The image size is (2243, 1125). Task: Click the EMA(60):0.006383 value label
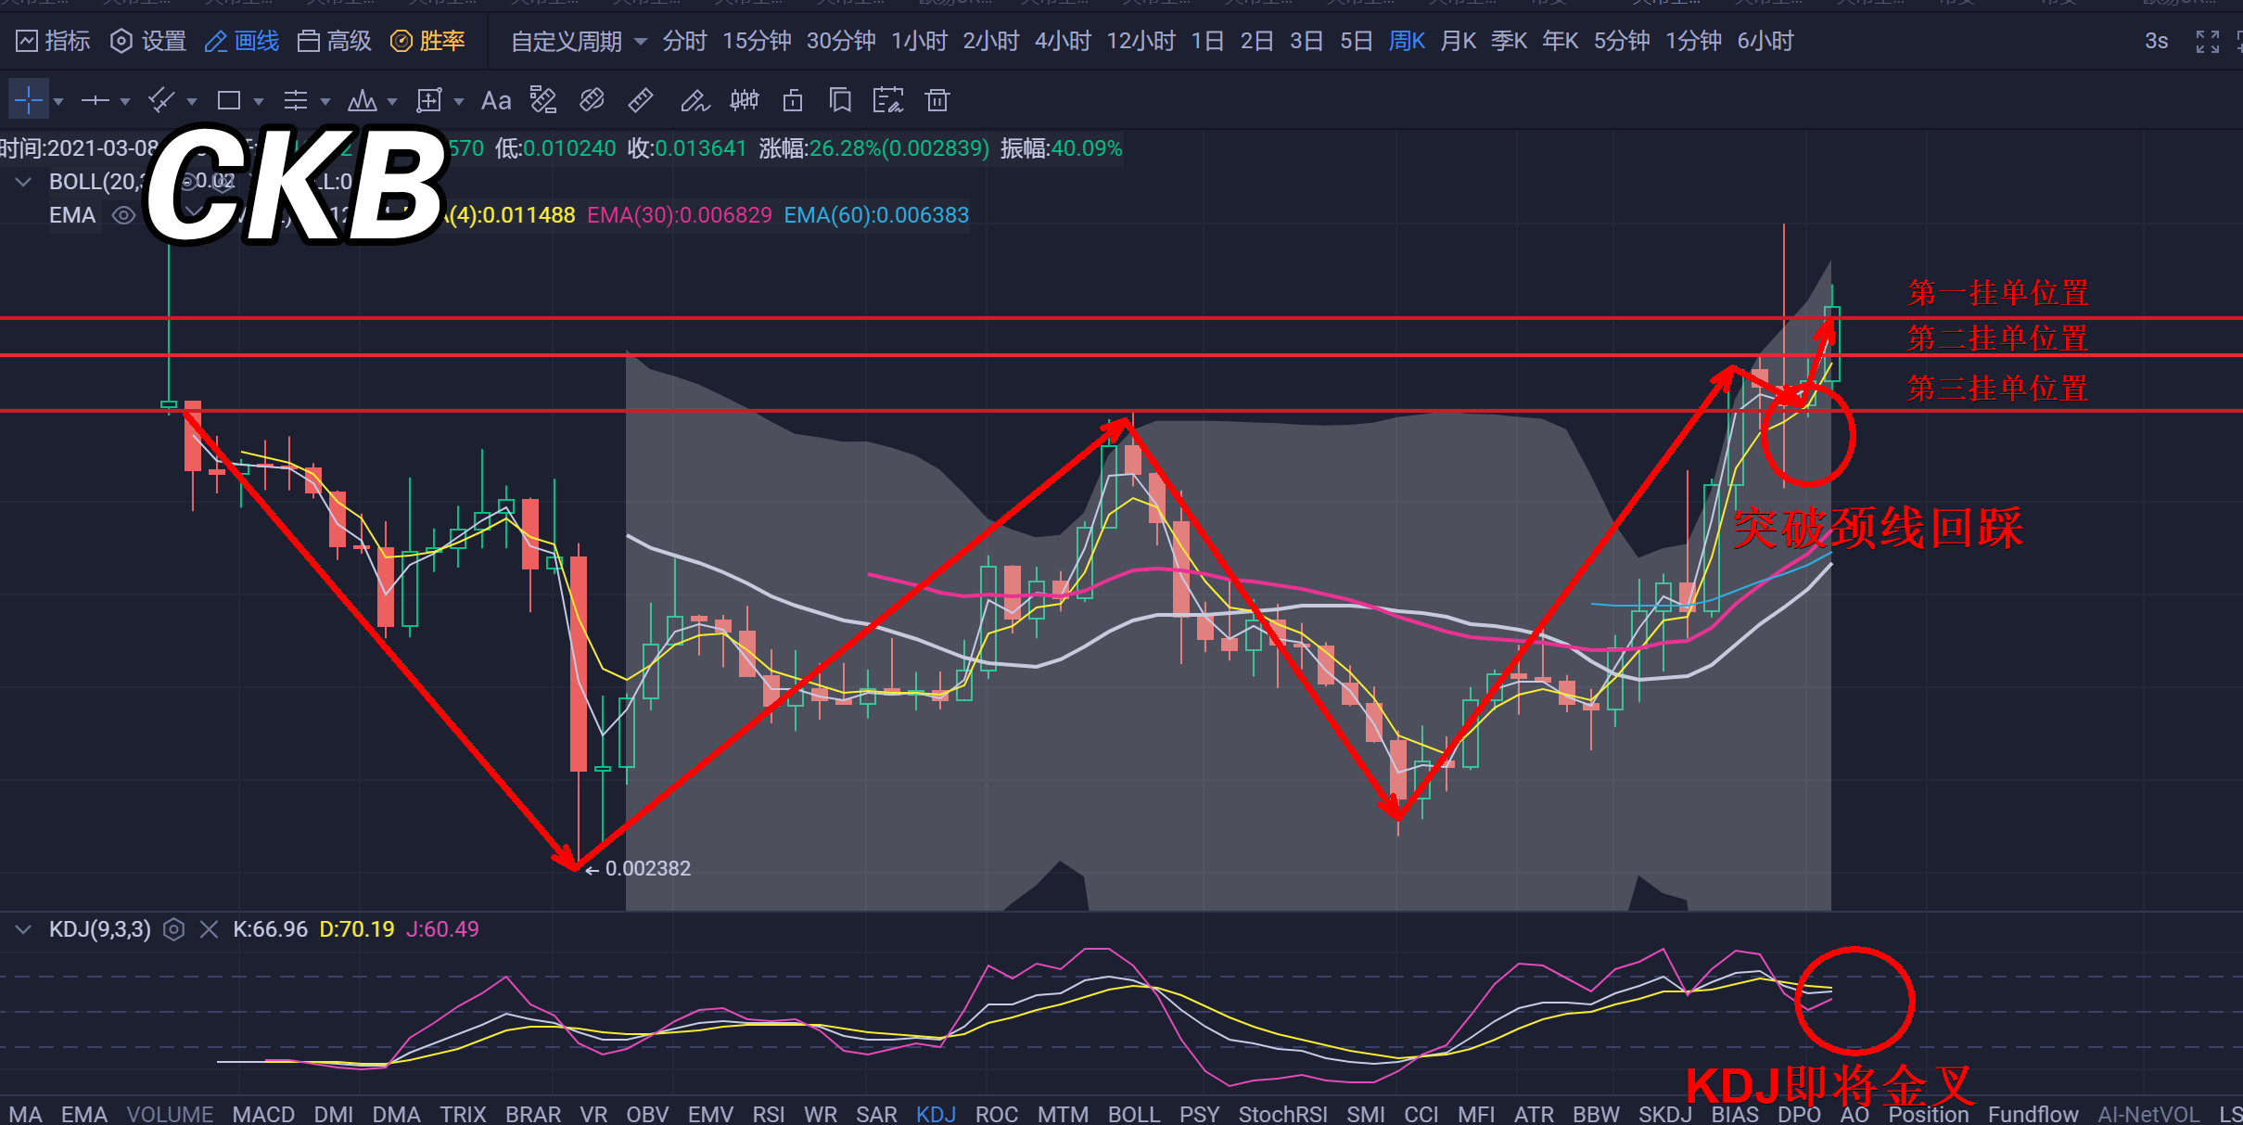point(876,215)
